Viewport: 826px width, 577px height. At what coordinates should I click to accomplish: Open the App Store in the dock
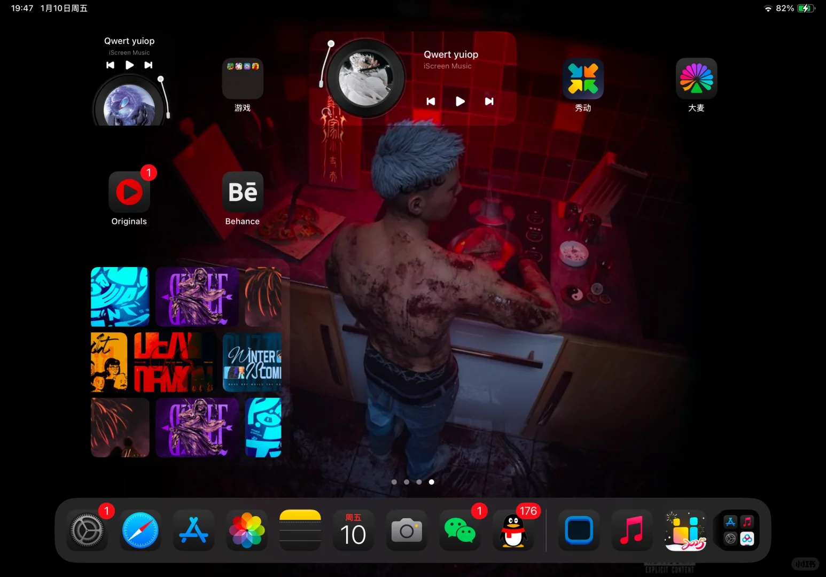(x=193, y=531)
